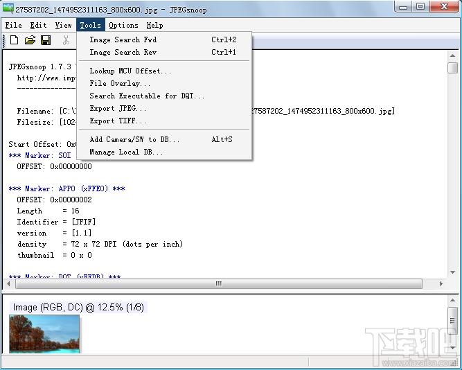Choose Image Search Fwd menu entry
This screenshot has height=370, width=462.
(x=164, y=39)
